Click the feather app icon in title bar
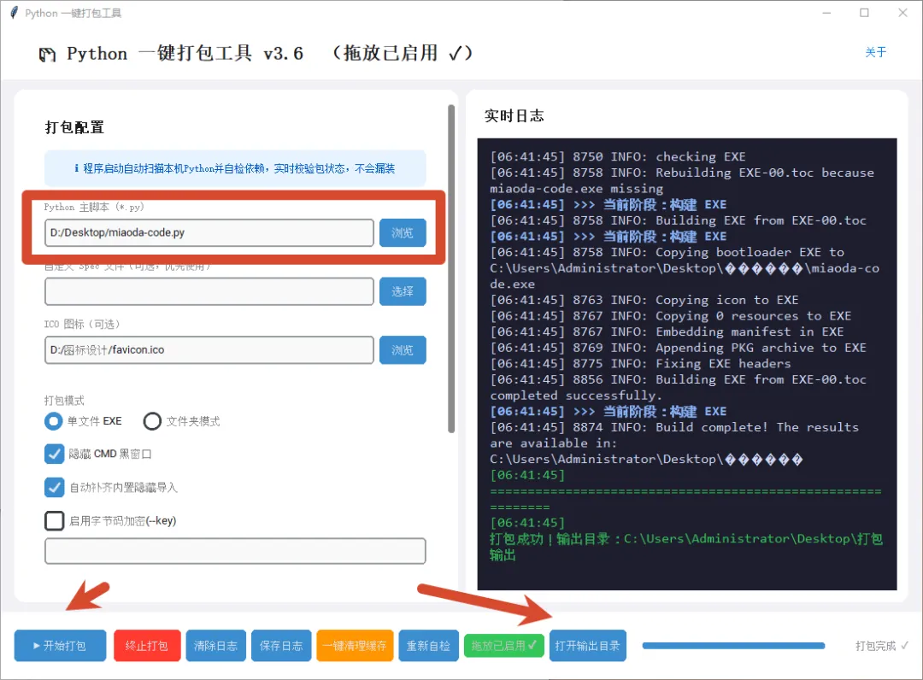 [15, 12]
